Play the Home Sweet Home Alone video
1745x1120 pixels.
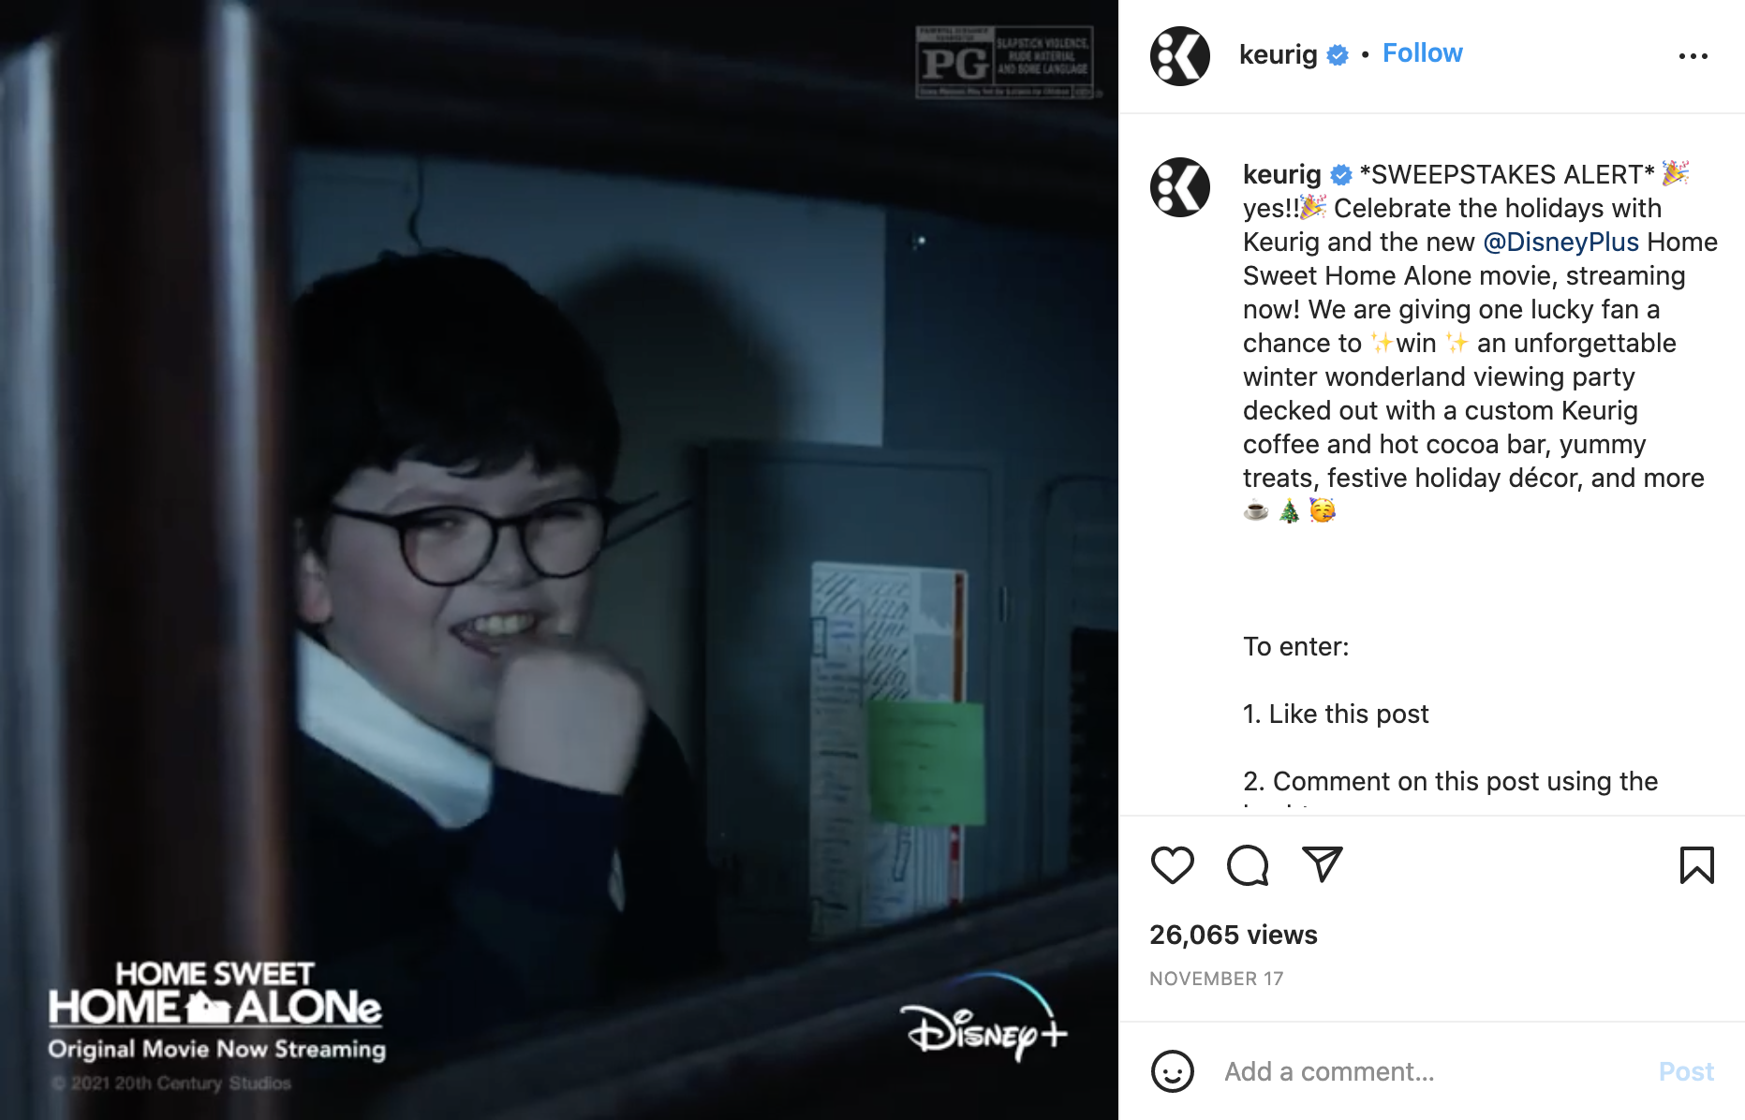[559, 560]
